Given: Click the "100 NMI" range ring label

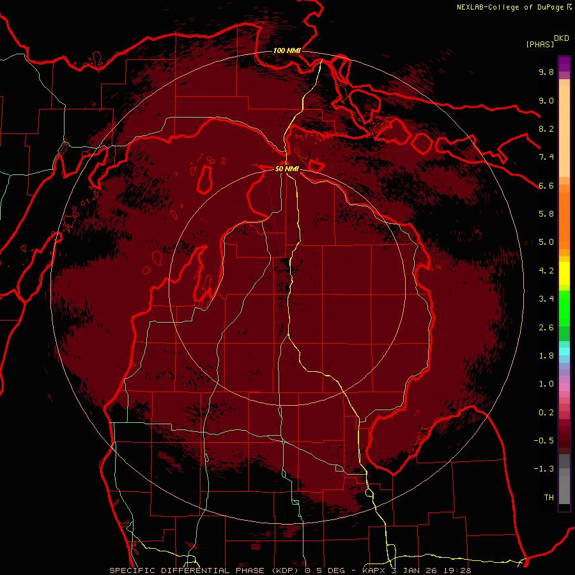Looking at the screenshot, I should click(287, 50).
